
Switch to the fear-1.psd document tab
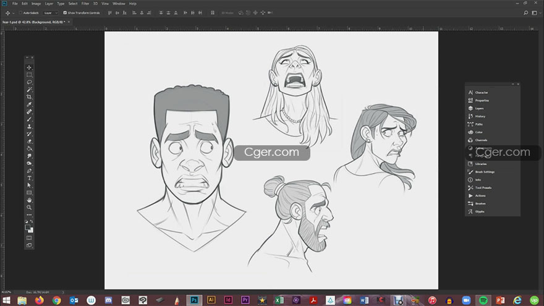tap(33, 22)
